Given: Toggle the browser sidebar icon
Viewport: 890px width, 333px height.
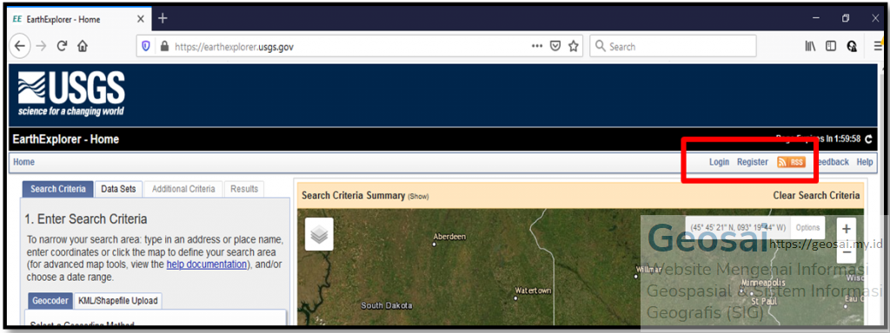Looking at the screenshot, I should tap(830, 47).
